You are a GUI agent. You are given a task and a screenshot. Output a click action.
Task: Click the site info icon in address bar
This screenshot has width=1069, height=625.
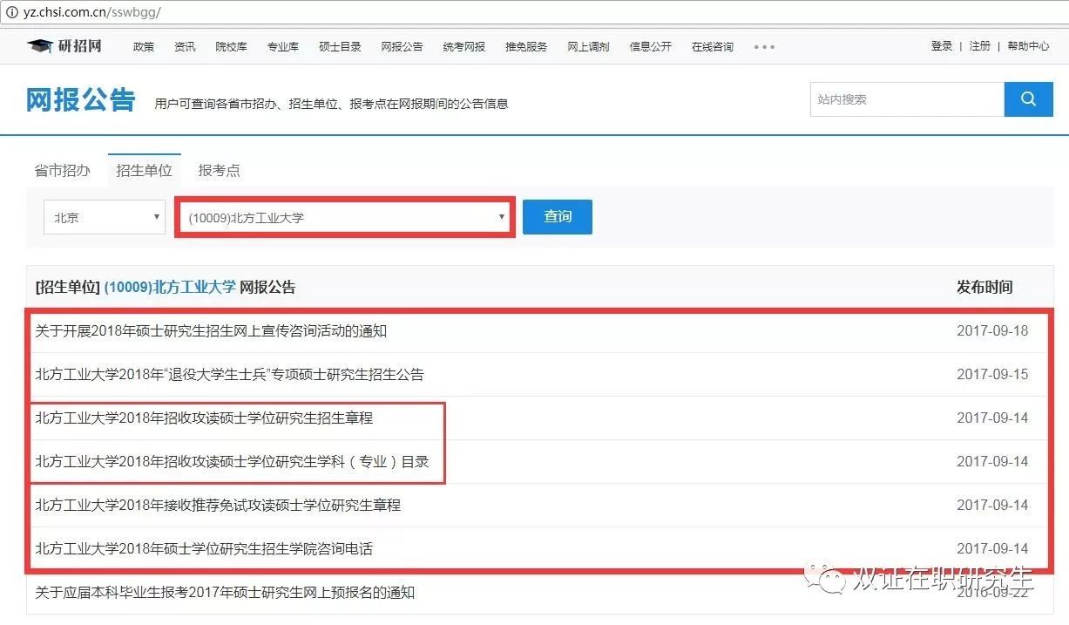tap(12, 13)
